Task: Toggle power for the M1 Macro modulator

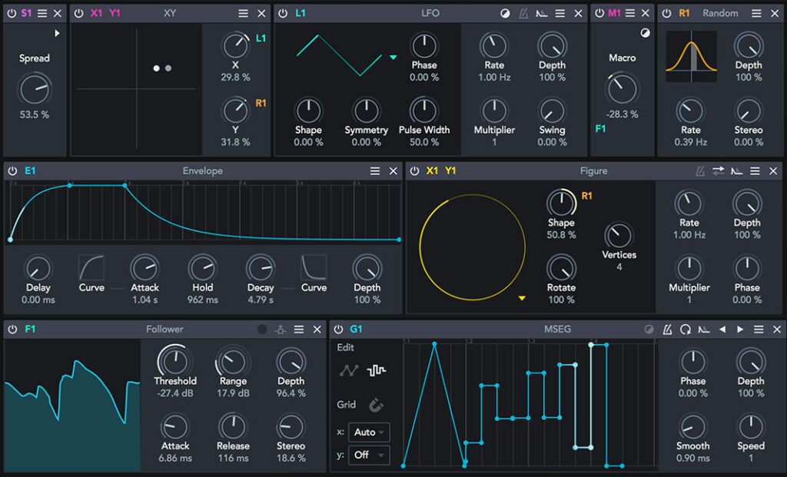Action: coord(599,14)
